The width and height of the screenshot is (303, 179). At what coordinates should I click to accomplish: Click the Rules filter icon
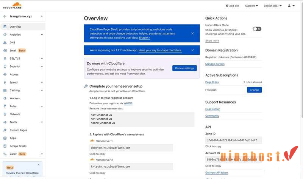[5, 106]
